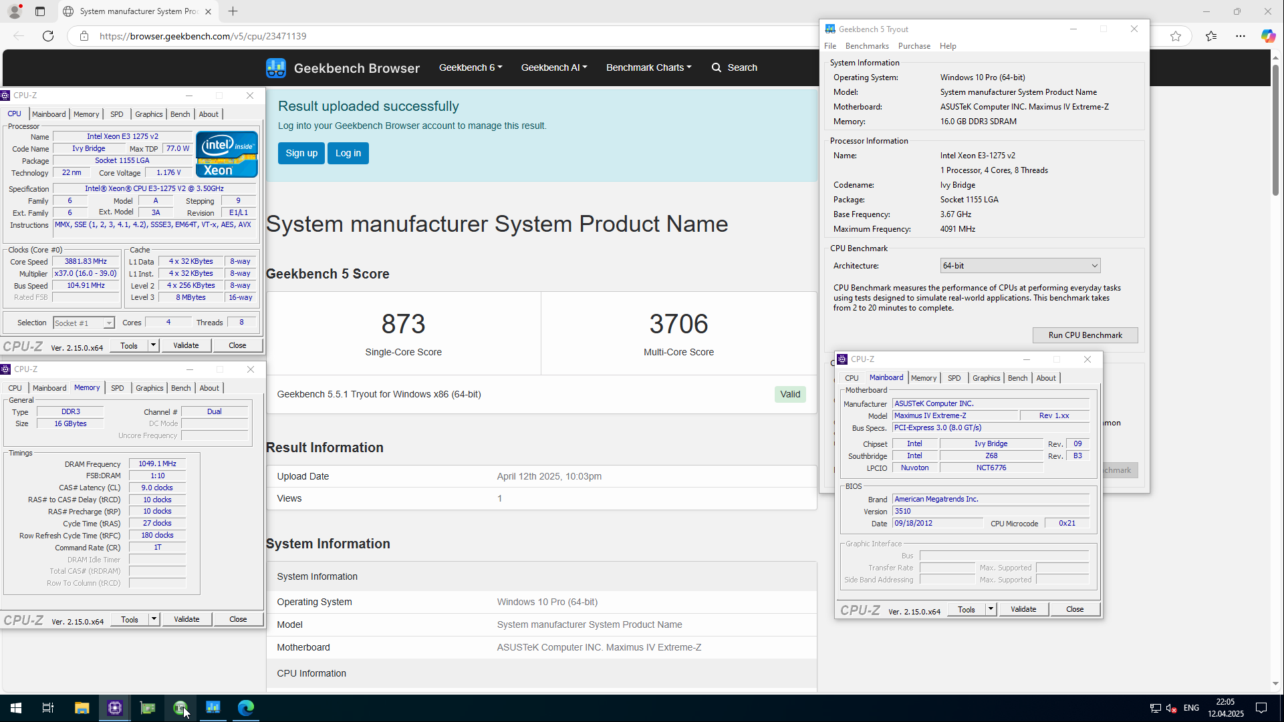Open the favorites list icon in Edge toolbar
This screenshot has width=1284, height=722.
(x=1211, y=36)
